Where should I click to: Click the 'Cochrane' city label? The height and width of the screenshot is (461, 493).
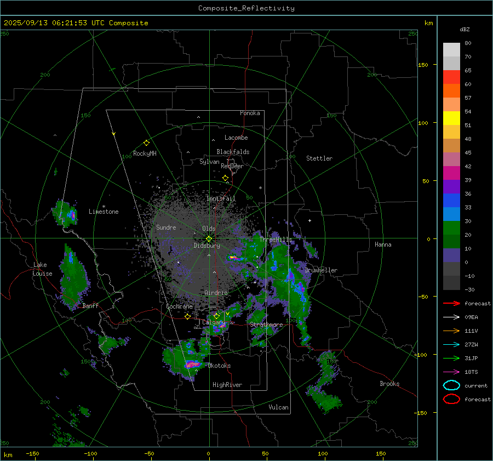pos(179,306)
